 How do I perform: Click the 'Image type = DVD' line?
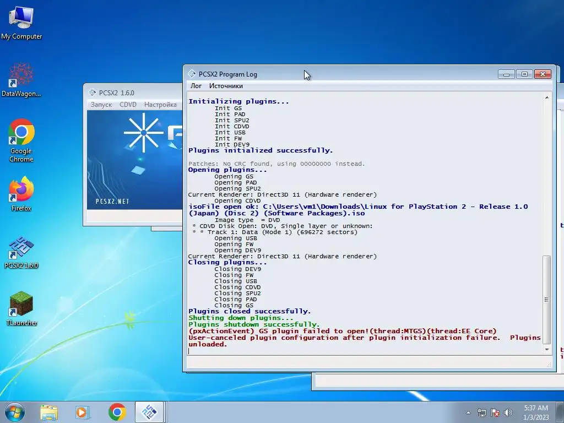[x=247, y=220]
